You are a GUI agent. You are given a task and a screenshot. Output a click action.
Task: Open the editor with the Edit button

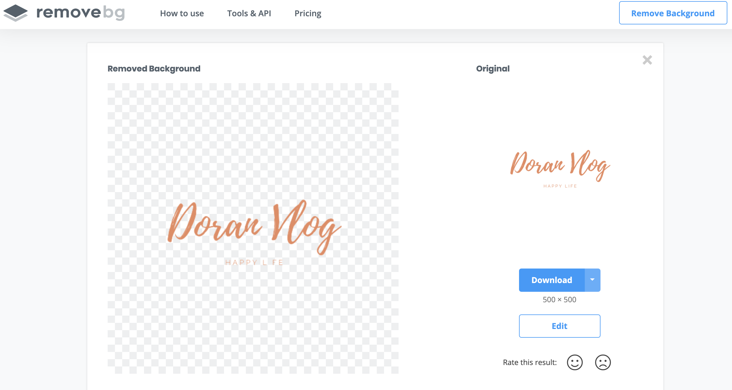pyautogui.click(x=559, y=326)
